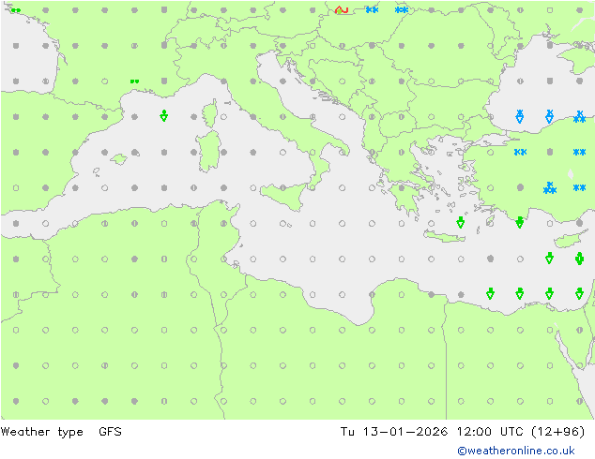Select the 'GFS' model label
Viewport: 595px width, 459px height.
[x=110, y=432]
